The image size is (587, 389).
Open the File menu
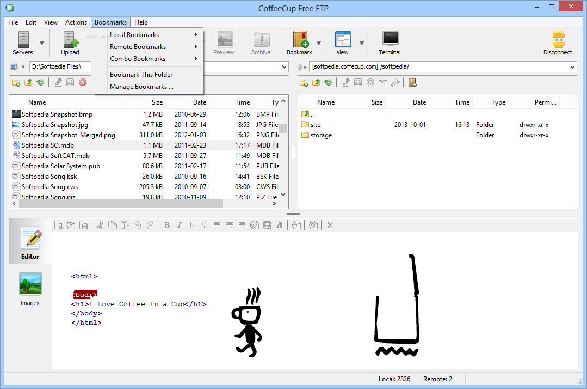(13, 22)
